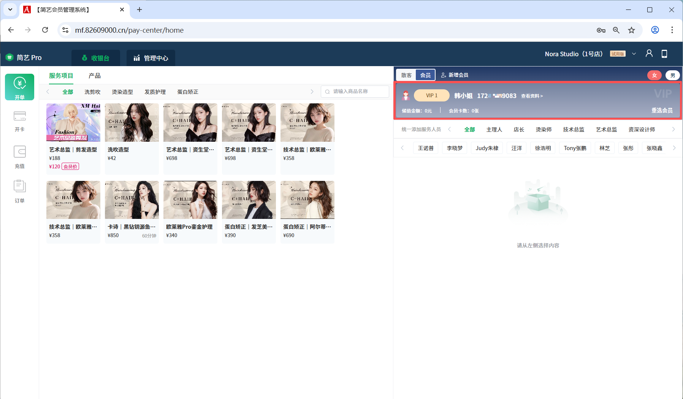Switch customer type to 散客
The width and height of the screenshot is (683, 399).
pyautogui.click(x=406, y=75)
